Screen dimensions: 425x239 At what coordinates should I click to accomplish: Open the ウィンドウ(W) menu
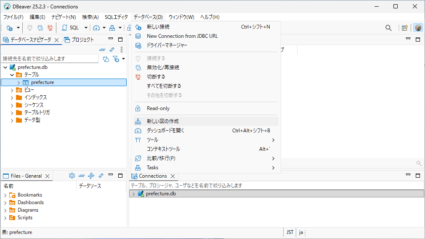181,17
